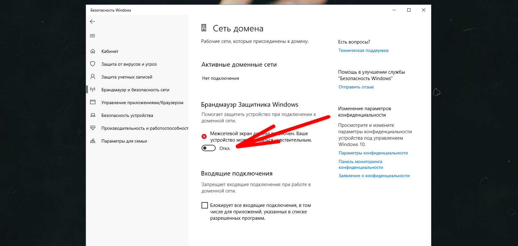Screen dimensions: 518x246
Task: Open Параметры конфиденциальности link
Action: [x=373, y=153]
